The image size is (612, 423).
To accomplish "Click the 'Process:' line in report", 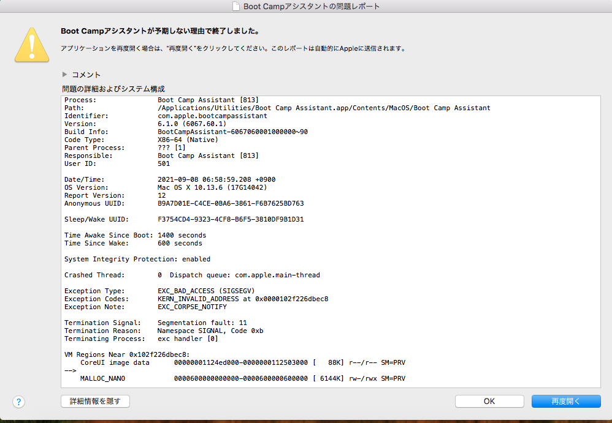I will (x=162, y=100).
